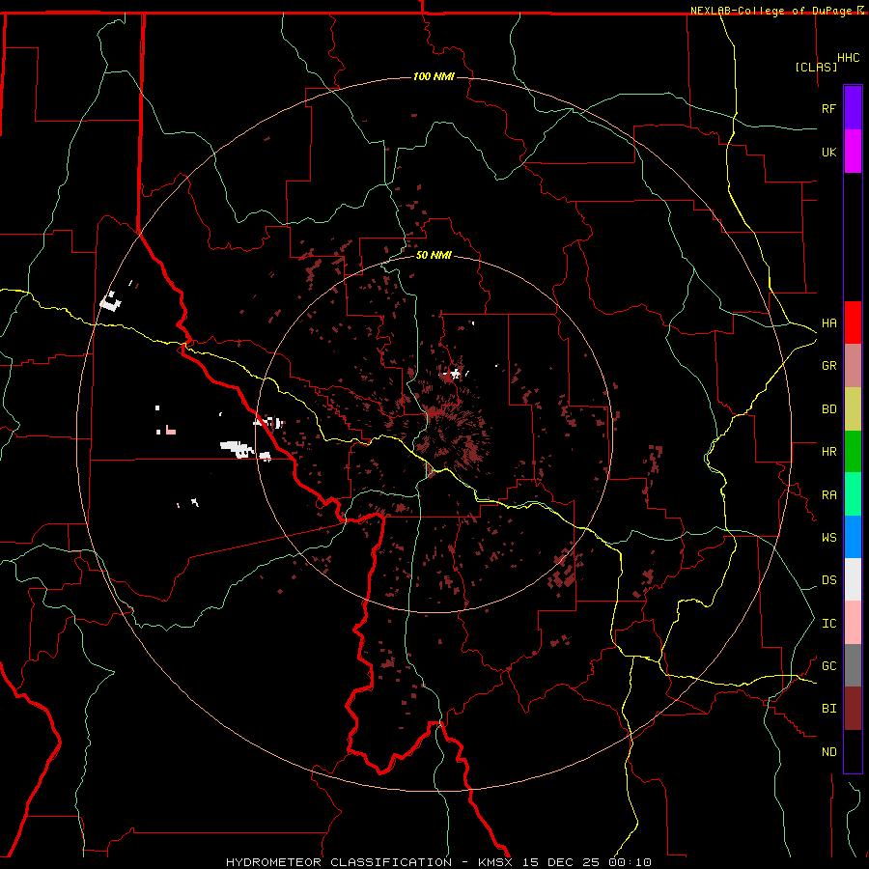Click the green HR legend swatch
Screen dimensions: 869x869
(853, 452)
